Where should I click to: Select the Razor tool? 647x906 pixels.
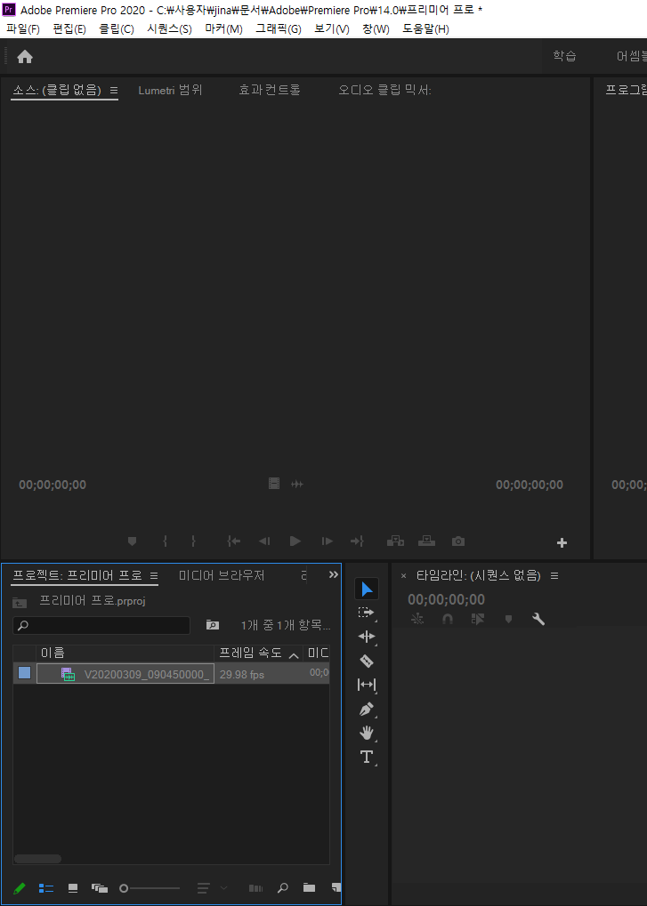pyautogui.click(x=367, y=661)
